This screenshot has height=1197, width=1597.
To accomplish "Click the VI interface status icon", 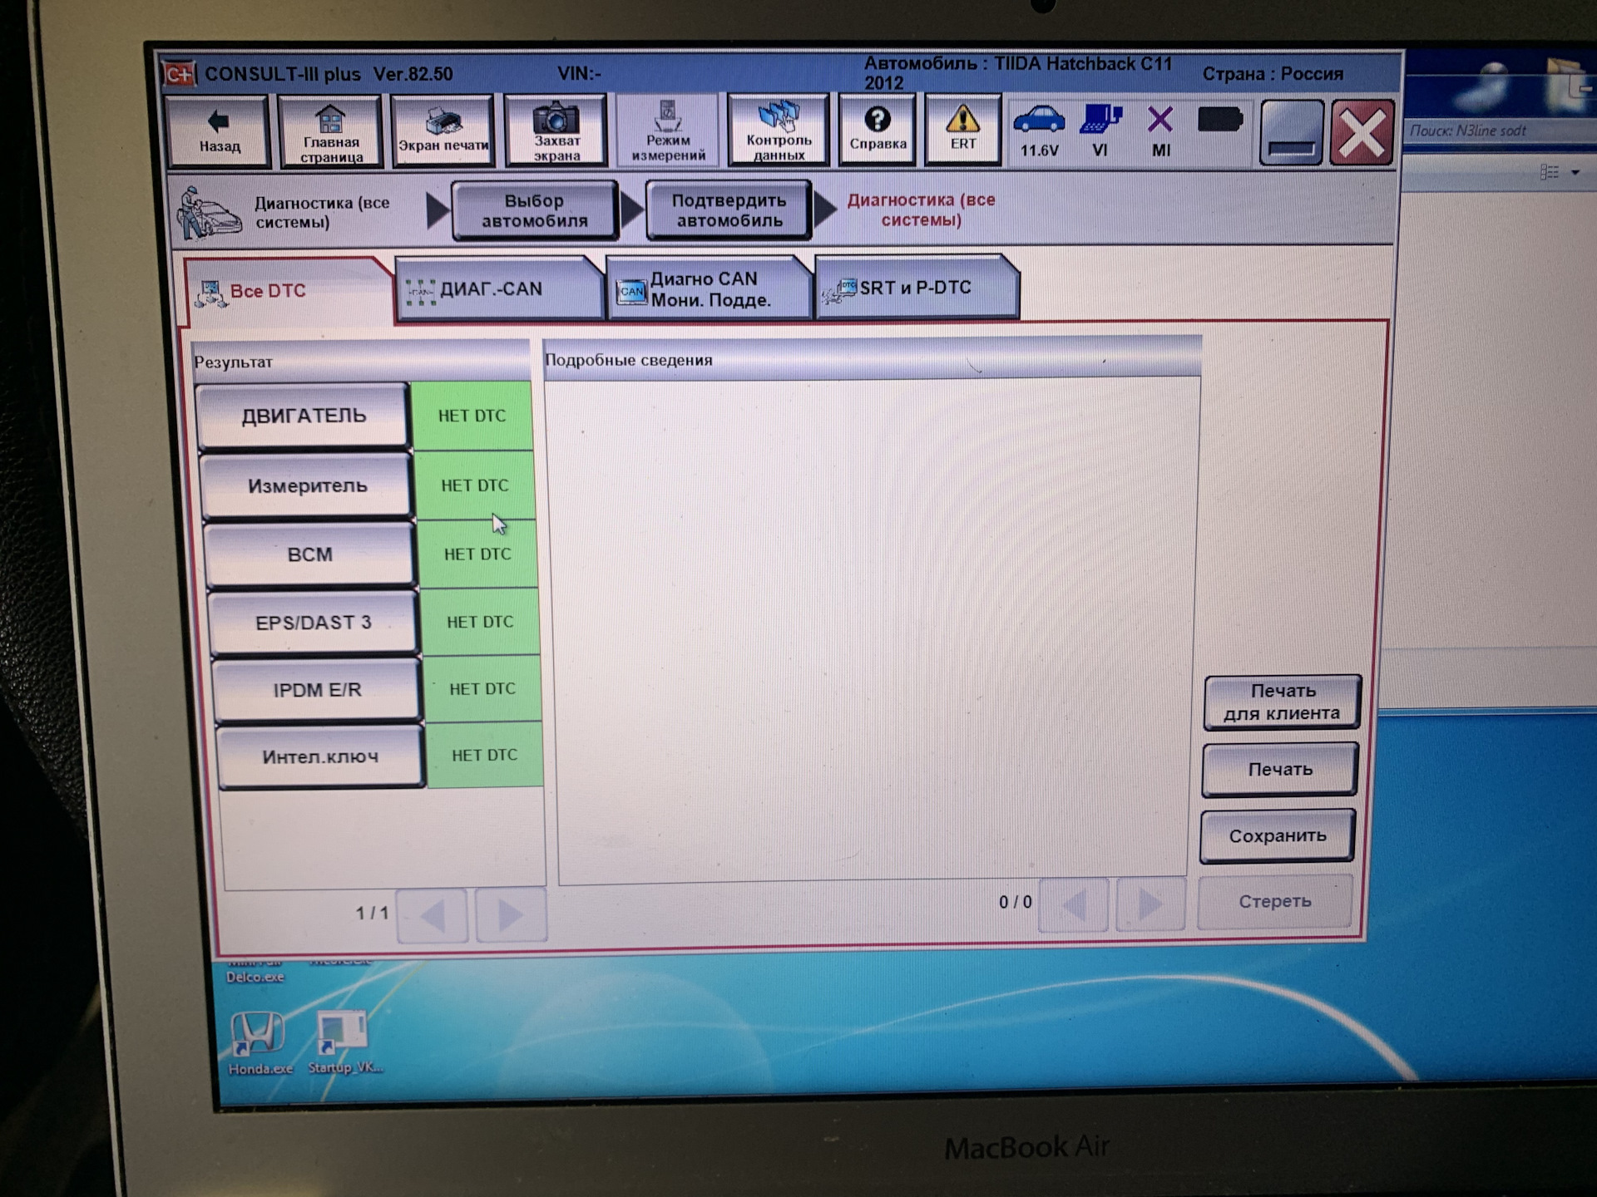I will coord(1100,131).
